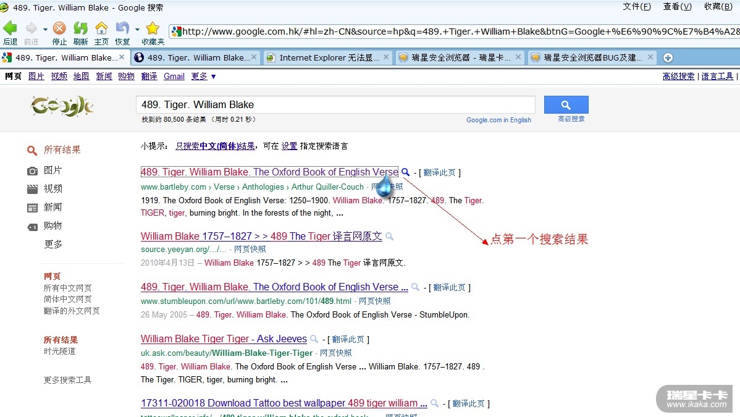The height and width of the screenshot is (417, 740).
Task: Click 高级搜索 under the search button
Action: pos(571,119)
